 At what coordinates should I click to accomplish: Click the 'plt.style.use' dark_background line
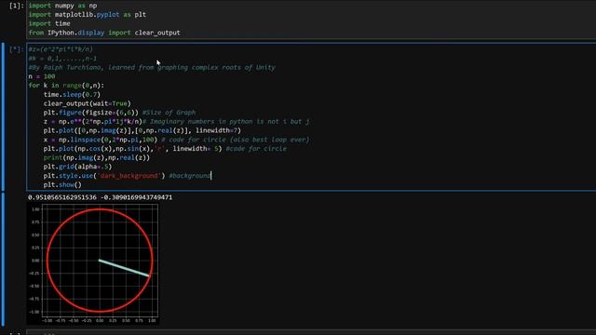pyautogui.click(x=127, y=176)
